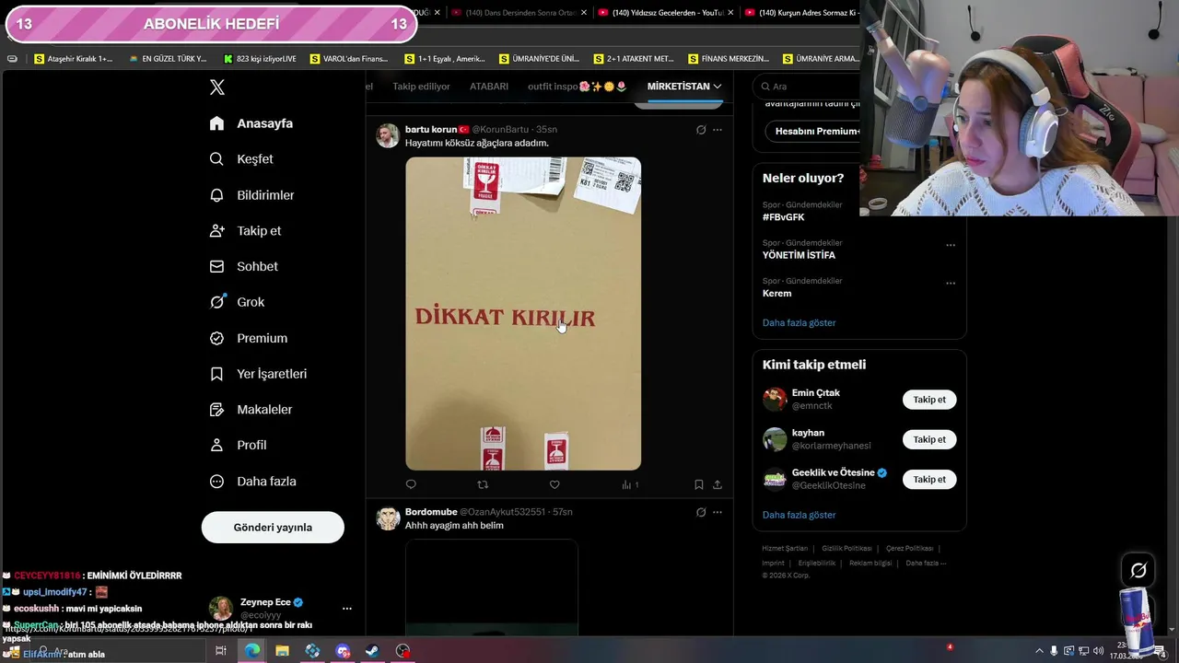Click @KorunBartu handle link

[500, 130]
